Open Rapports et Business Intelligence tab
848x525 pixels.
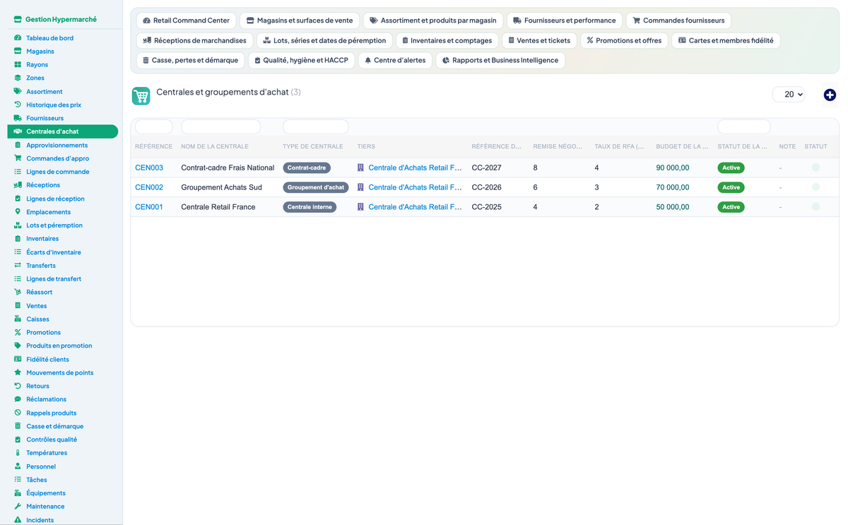(500, 60)
